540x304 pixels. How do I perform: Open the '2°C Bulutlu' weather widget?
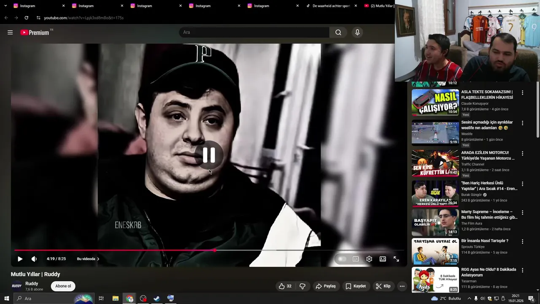(446, 299)
